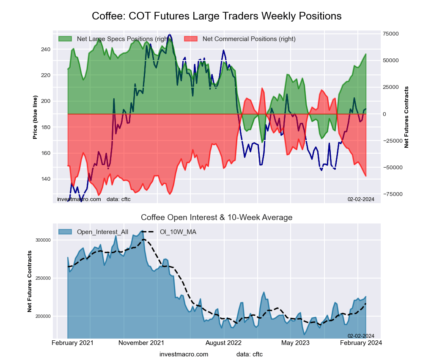Click the right-side 'Net Futures Contracts' axis label
This screenshot has height=364, width=423.
[407, 117]
